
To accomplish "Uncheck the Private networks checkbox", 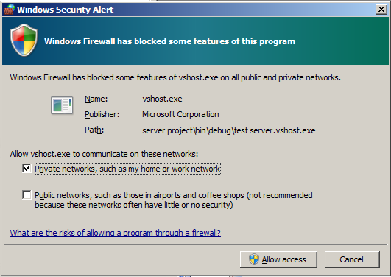I will pyautogui.click(x=27, y=169).
